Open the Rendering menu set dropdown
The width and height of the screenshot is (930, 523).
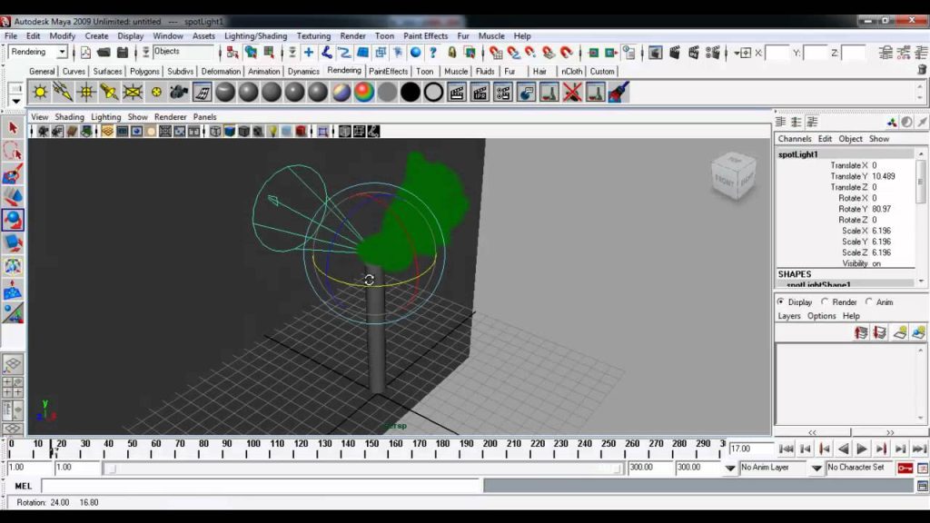click(x=38, y=52)
